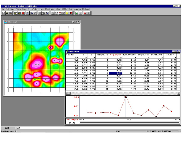Open the Coordinates menu

(x=50, y=9)
